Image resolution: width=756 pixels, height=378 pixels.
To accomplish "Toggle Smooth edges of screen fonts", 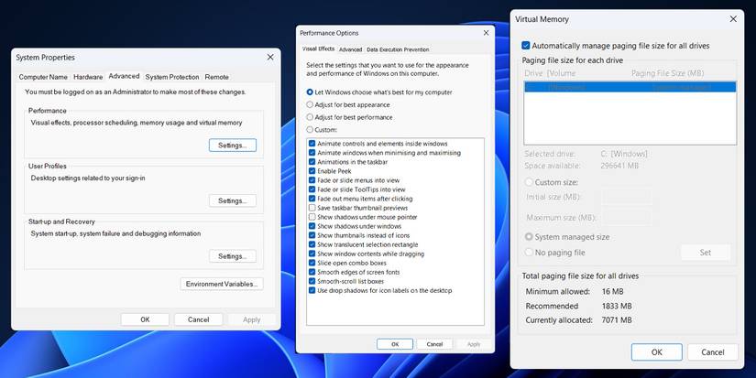I will click(x=312, y=272).
